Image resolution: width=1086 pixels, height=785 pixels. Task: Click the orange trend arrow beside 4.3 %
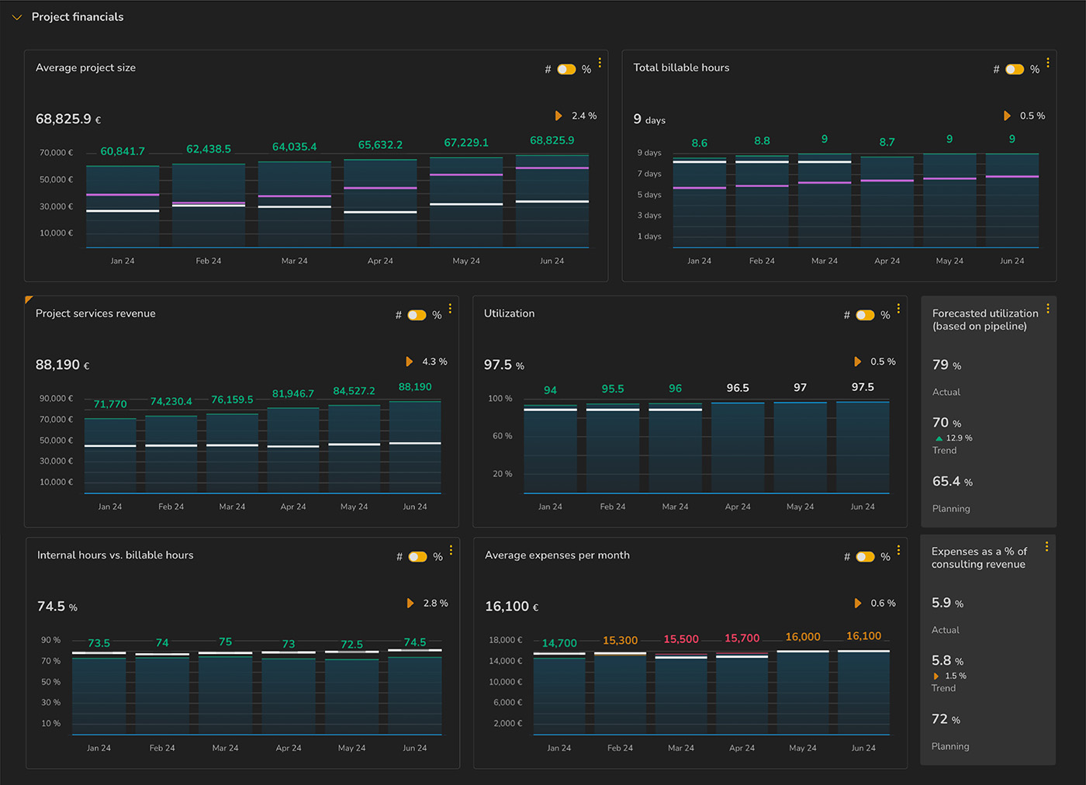tap(410, 361)
